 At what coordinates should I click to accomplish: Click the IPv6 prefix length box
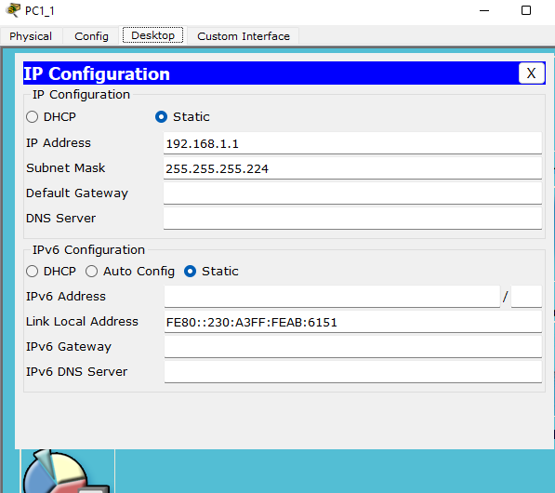point(526,297)
